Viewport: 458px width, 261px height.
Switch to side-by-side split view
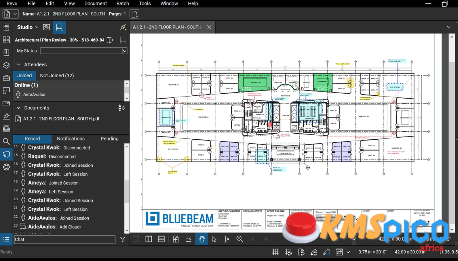tap(148, 239)
